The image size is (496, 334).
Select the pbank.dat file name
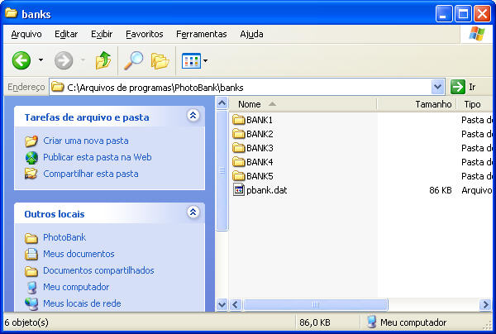click(x=267, y=190)
